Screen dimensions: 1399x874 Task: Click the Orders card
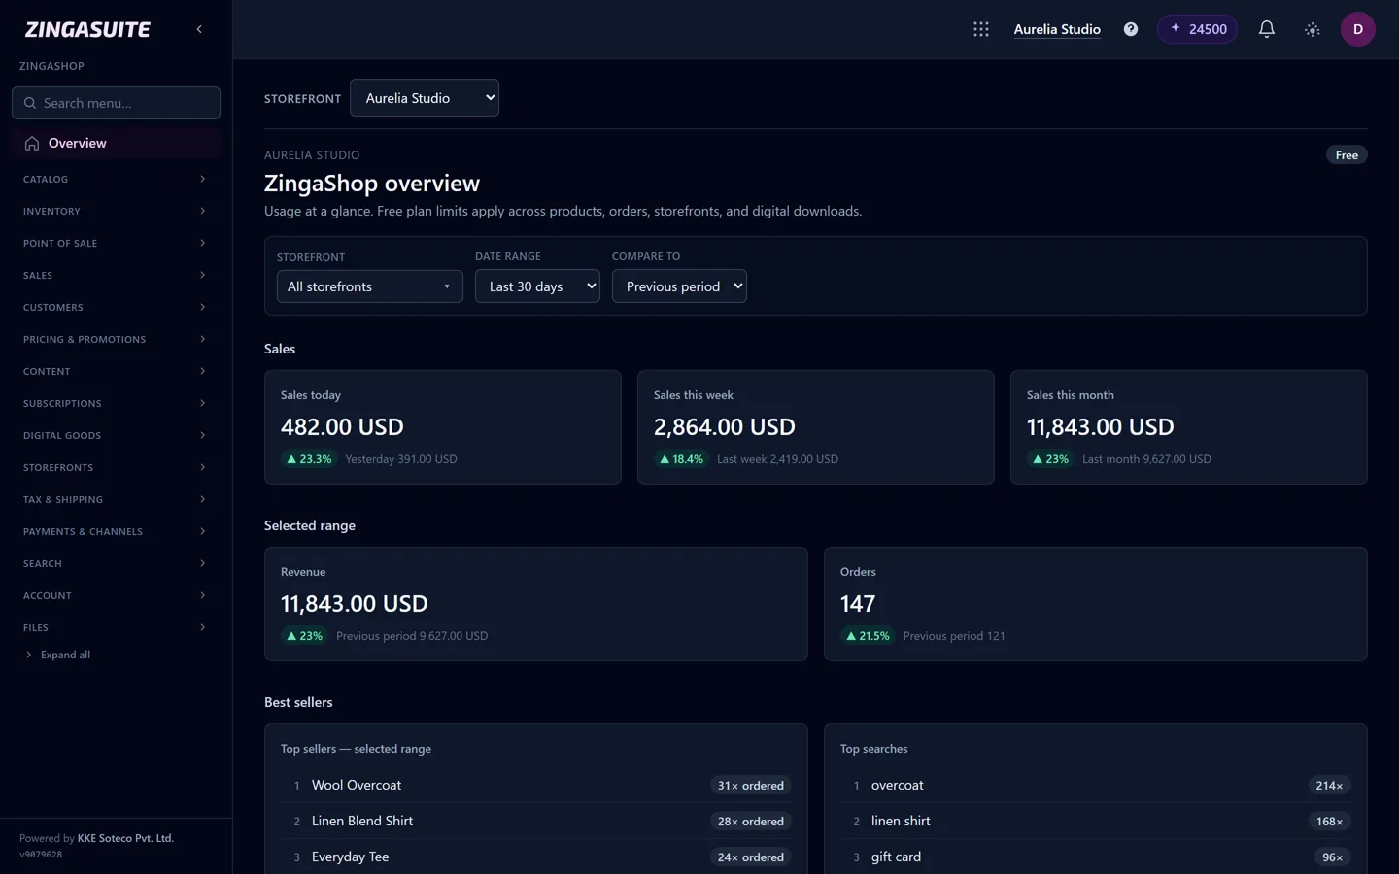tap(1096, 604)
